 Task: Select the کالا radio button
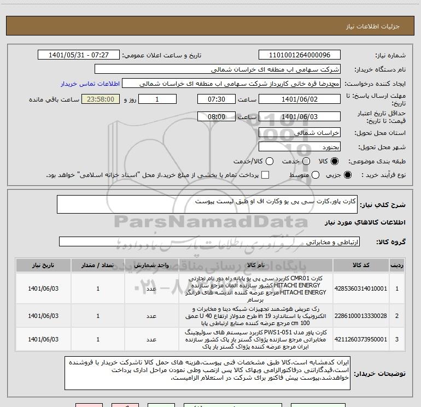click(335, 161)
